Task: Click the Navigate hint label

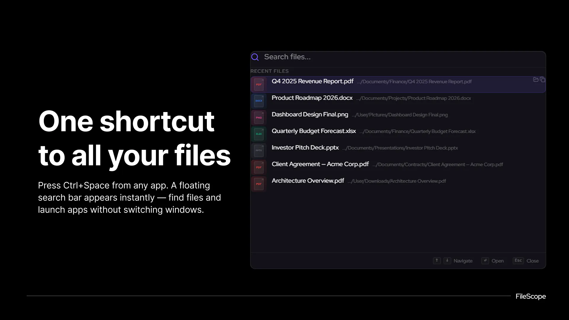Action: [x=463, y=261]
